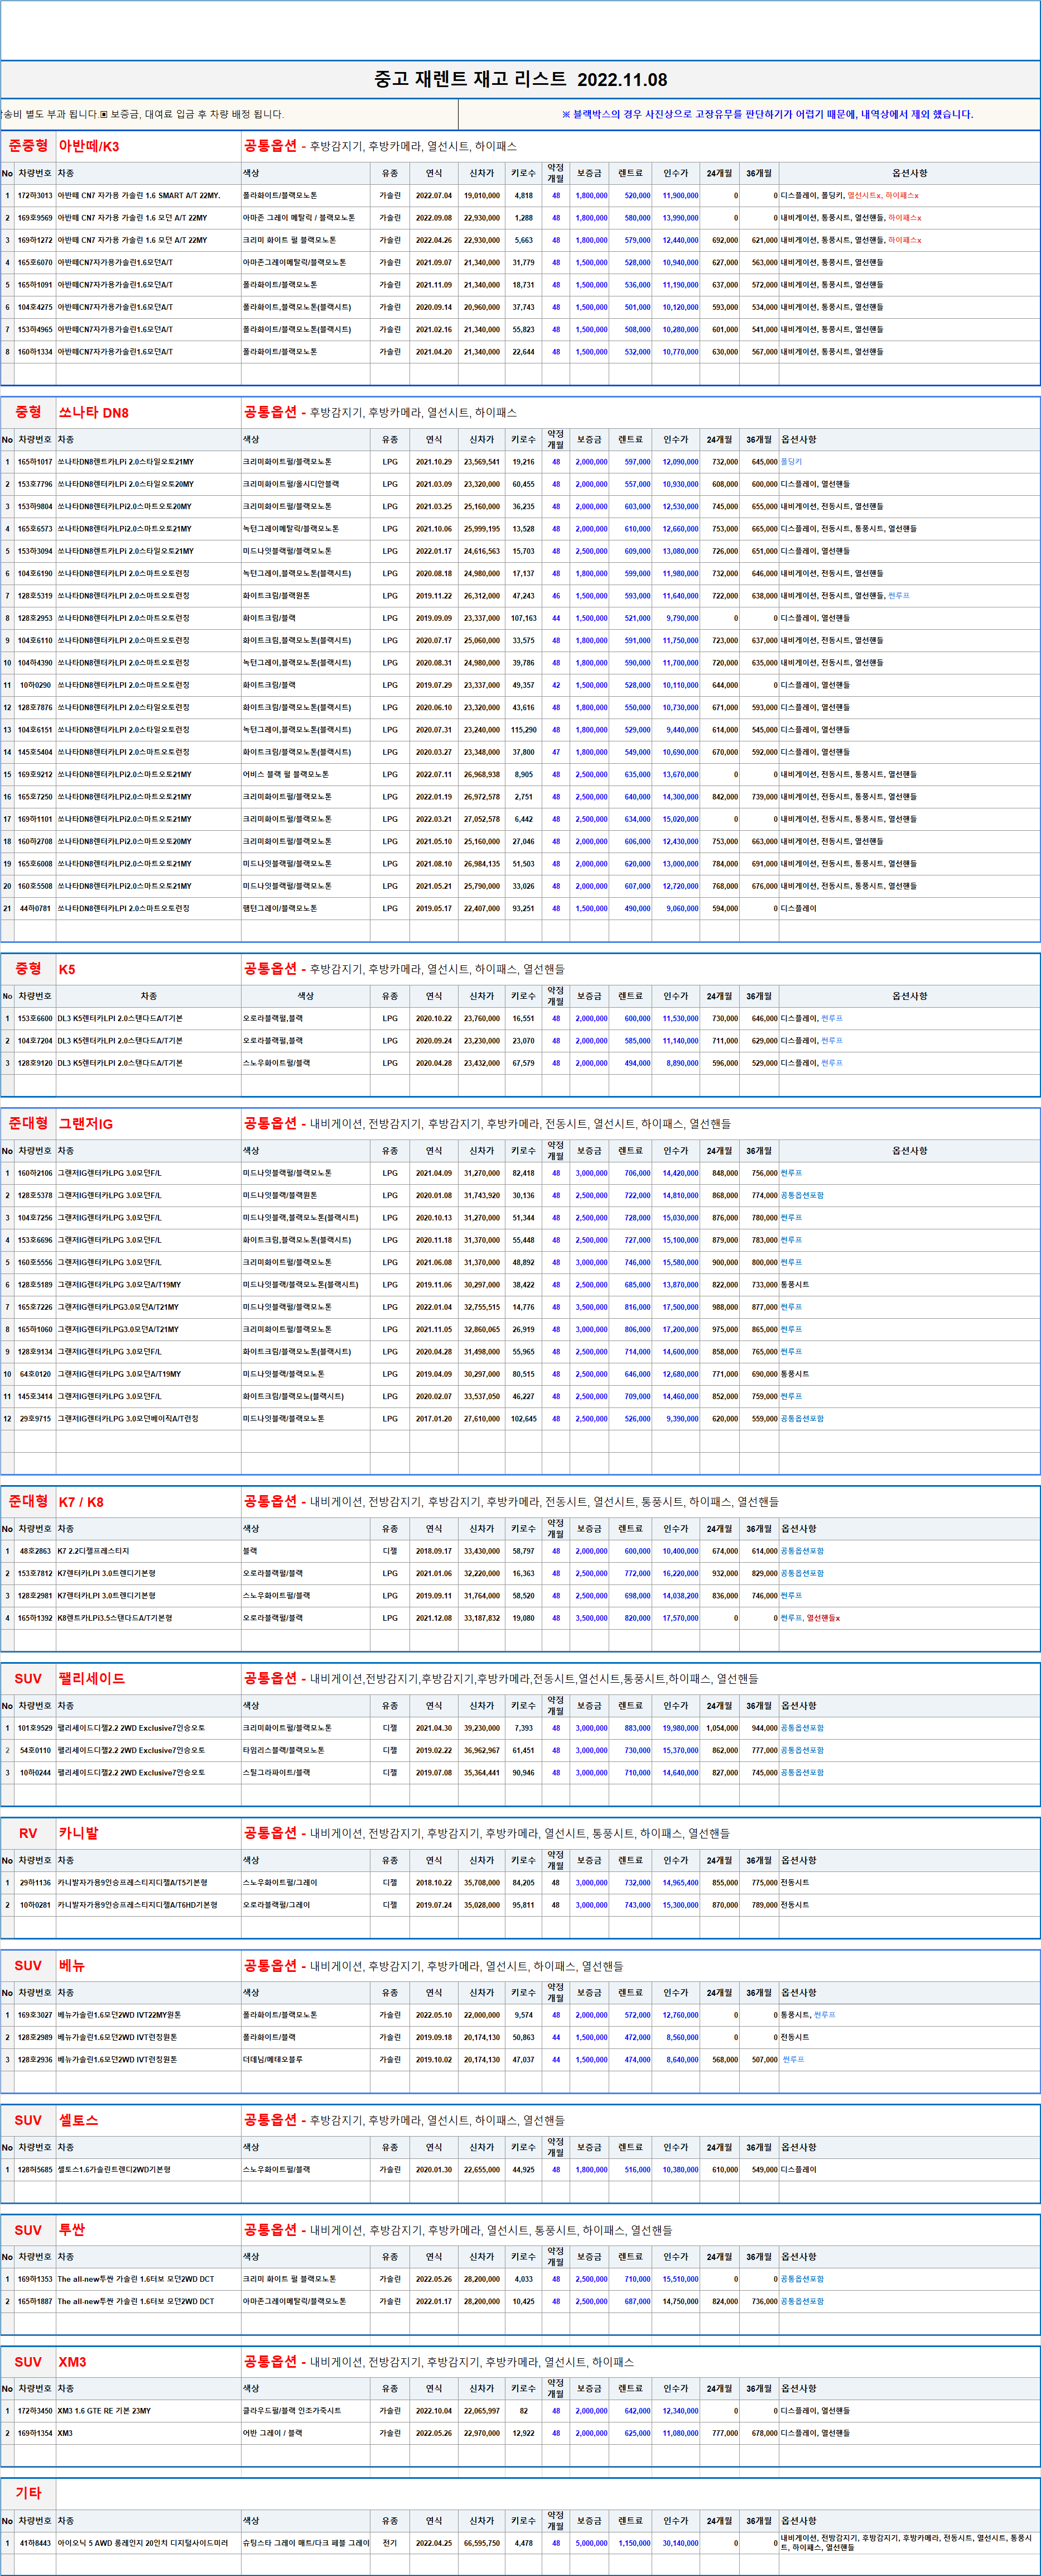Select the 'K5' section heading

(x=67, y=969)
